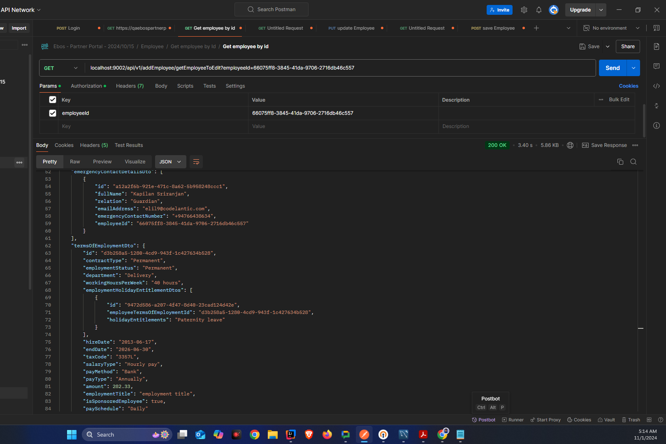Click the Search Postman box
This screenshot has width=666, height=444.
coord(272,9)
